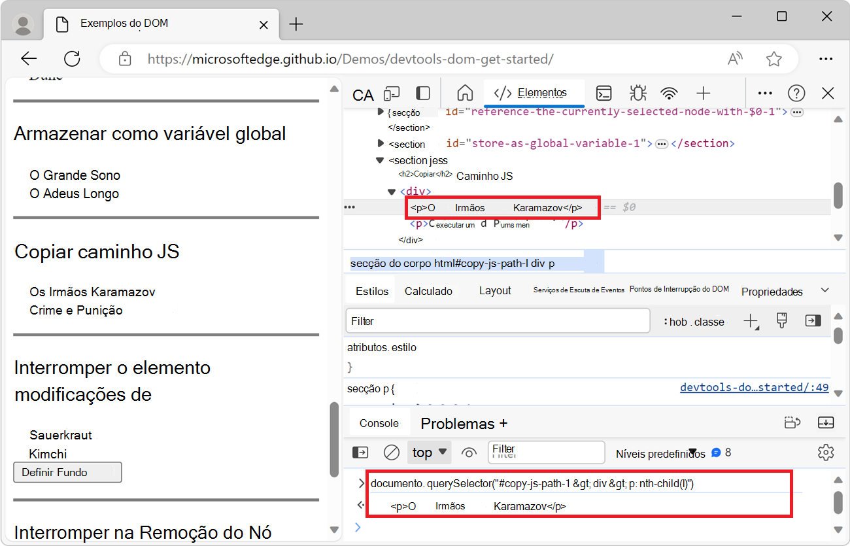Switch to the Elementos tab
850x546 pixels.
pyautogui.click(x=534, y=94)
